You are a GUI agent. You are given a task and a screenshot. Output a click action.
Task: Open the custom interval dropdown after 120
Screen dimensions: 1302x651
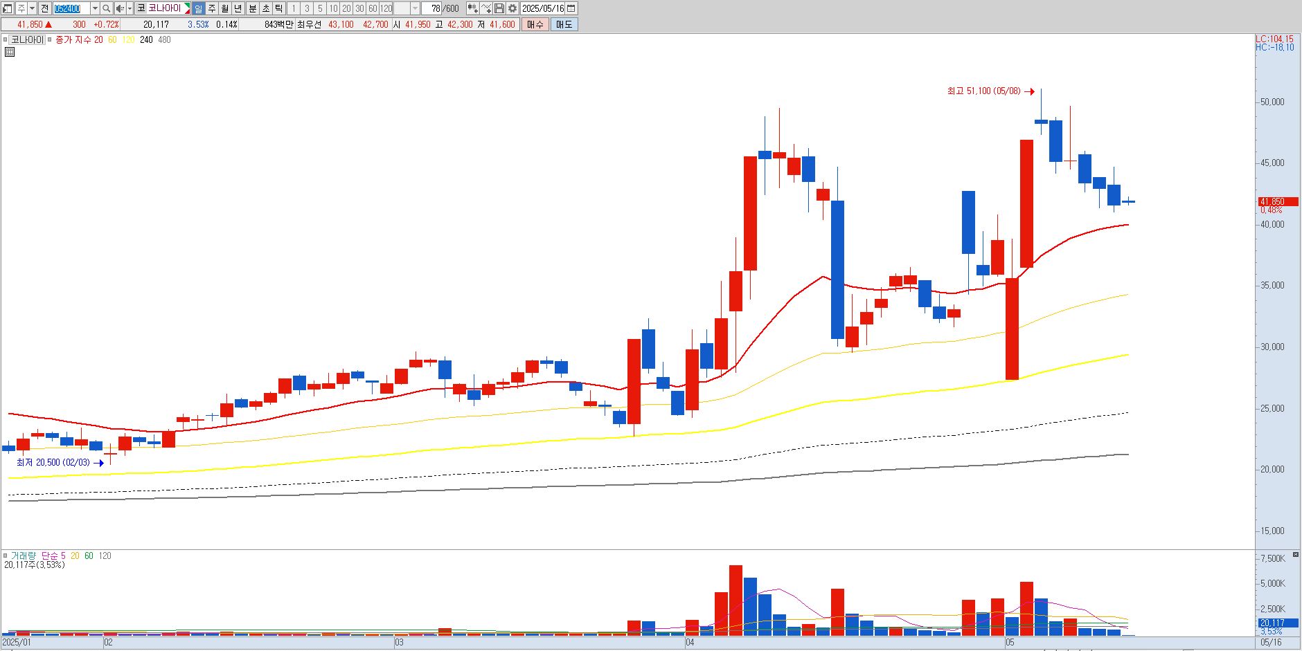click(415, 8)
